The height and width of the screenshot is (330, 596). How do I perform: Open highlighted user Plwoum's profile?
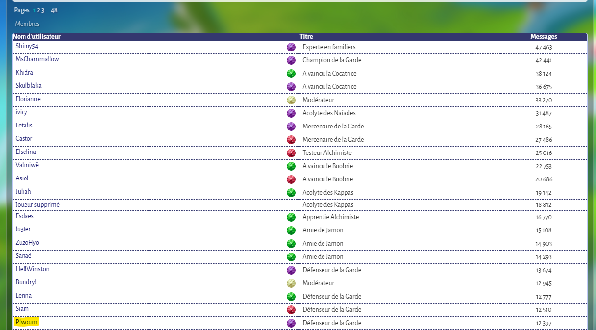coord(26,322)
